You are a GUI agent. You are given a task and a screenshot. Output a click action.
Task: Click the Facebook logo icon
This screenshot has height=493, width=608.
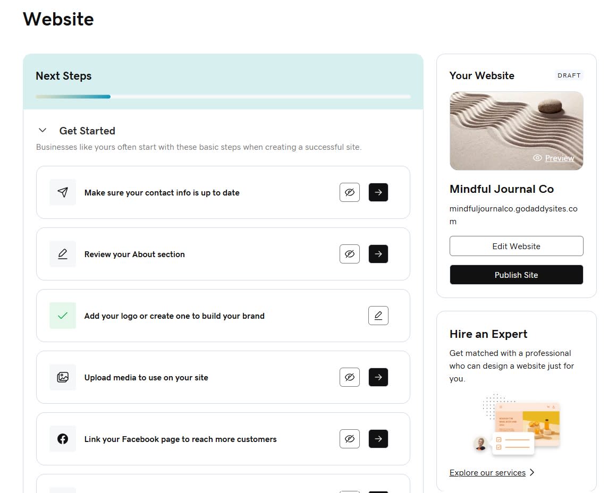click(63, 439)
